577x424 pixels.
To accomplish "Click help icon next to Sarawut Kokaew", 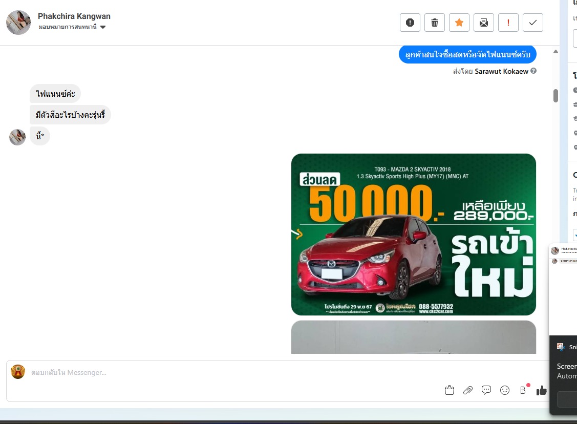I will tap(533, 71).
